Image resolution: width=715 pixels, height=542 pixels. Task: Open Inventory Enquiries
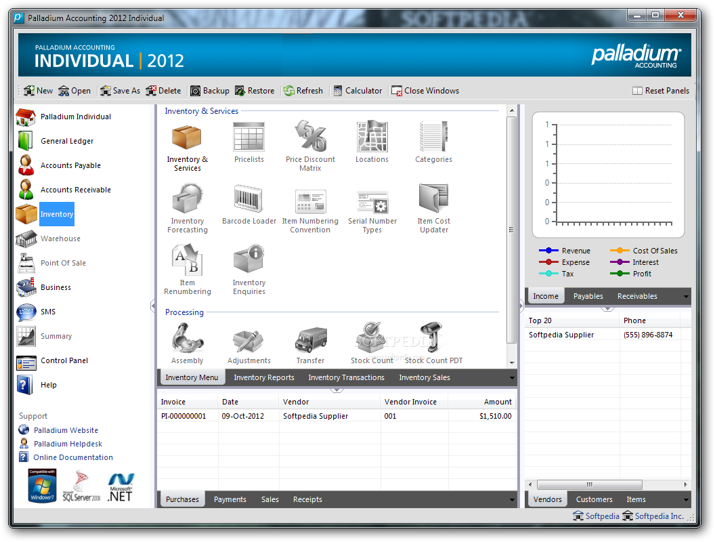(249, 270)
